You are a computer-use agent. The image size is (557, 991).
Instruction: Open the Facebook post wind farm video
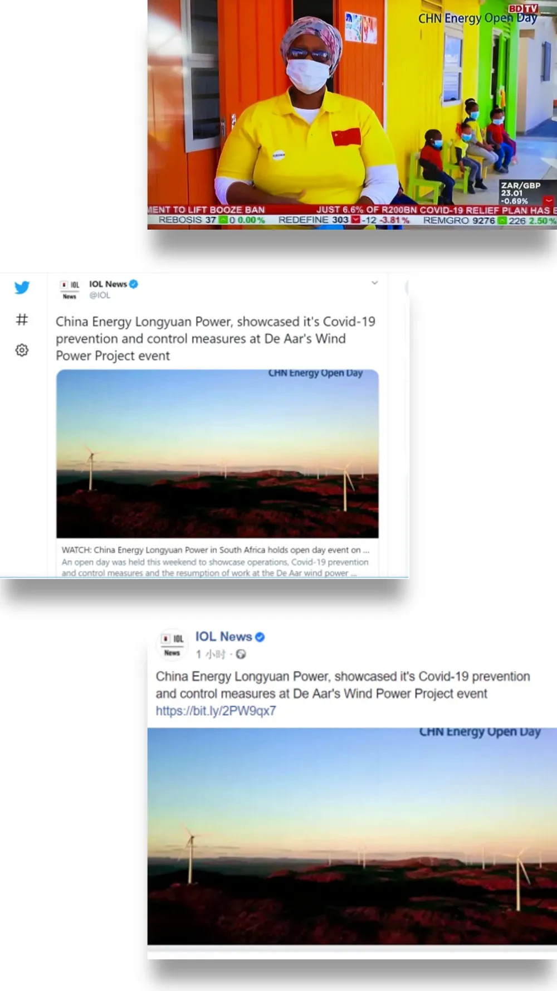[352, 836]
